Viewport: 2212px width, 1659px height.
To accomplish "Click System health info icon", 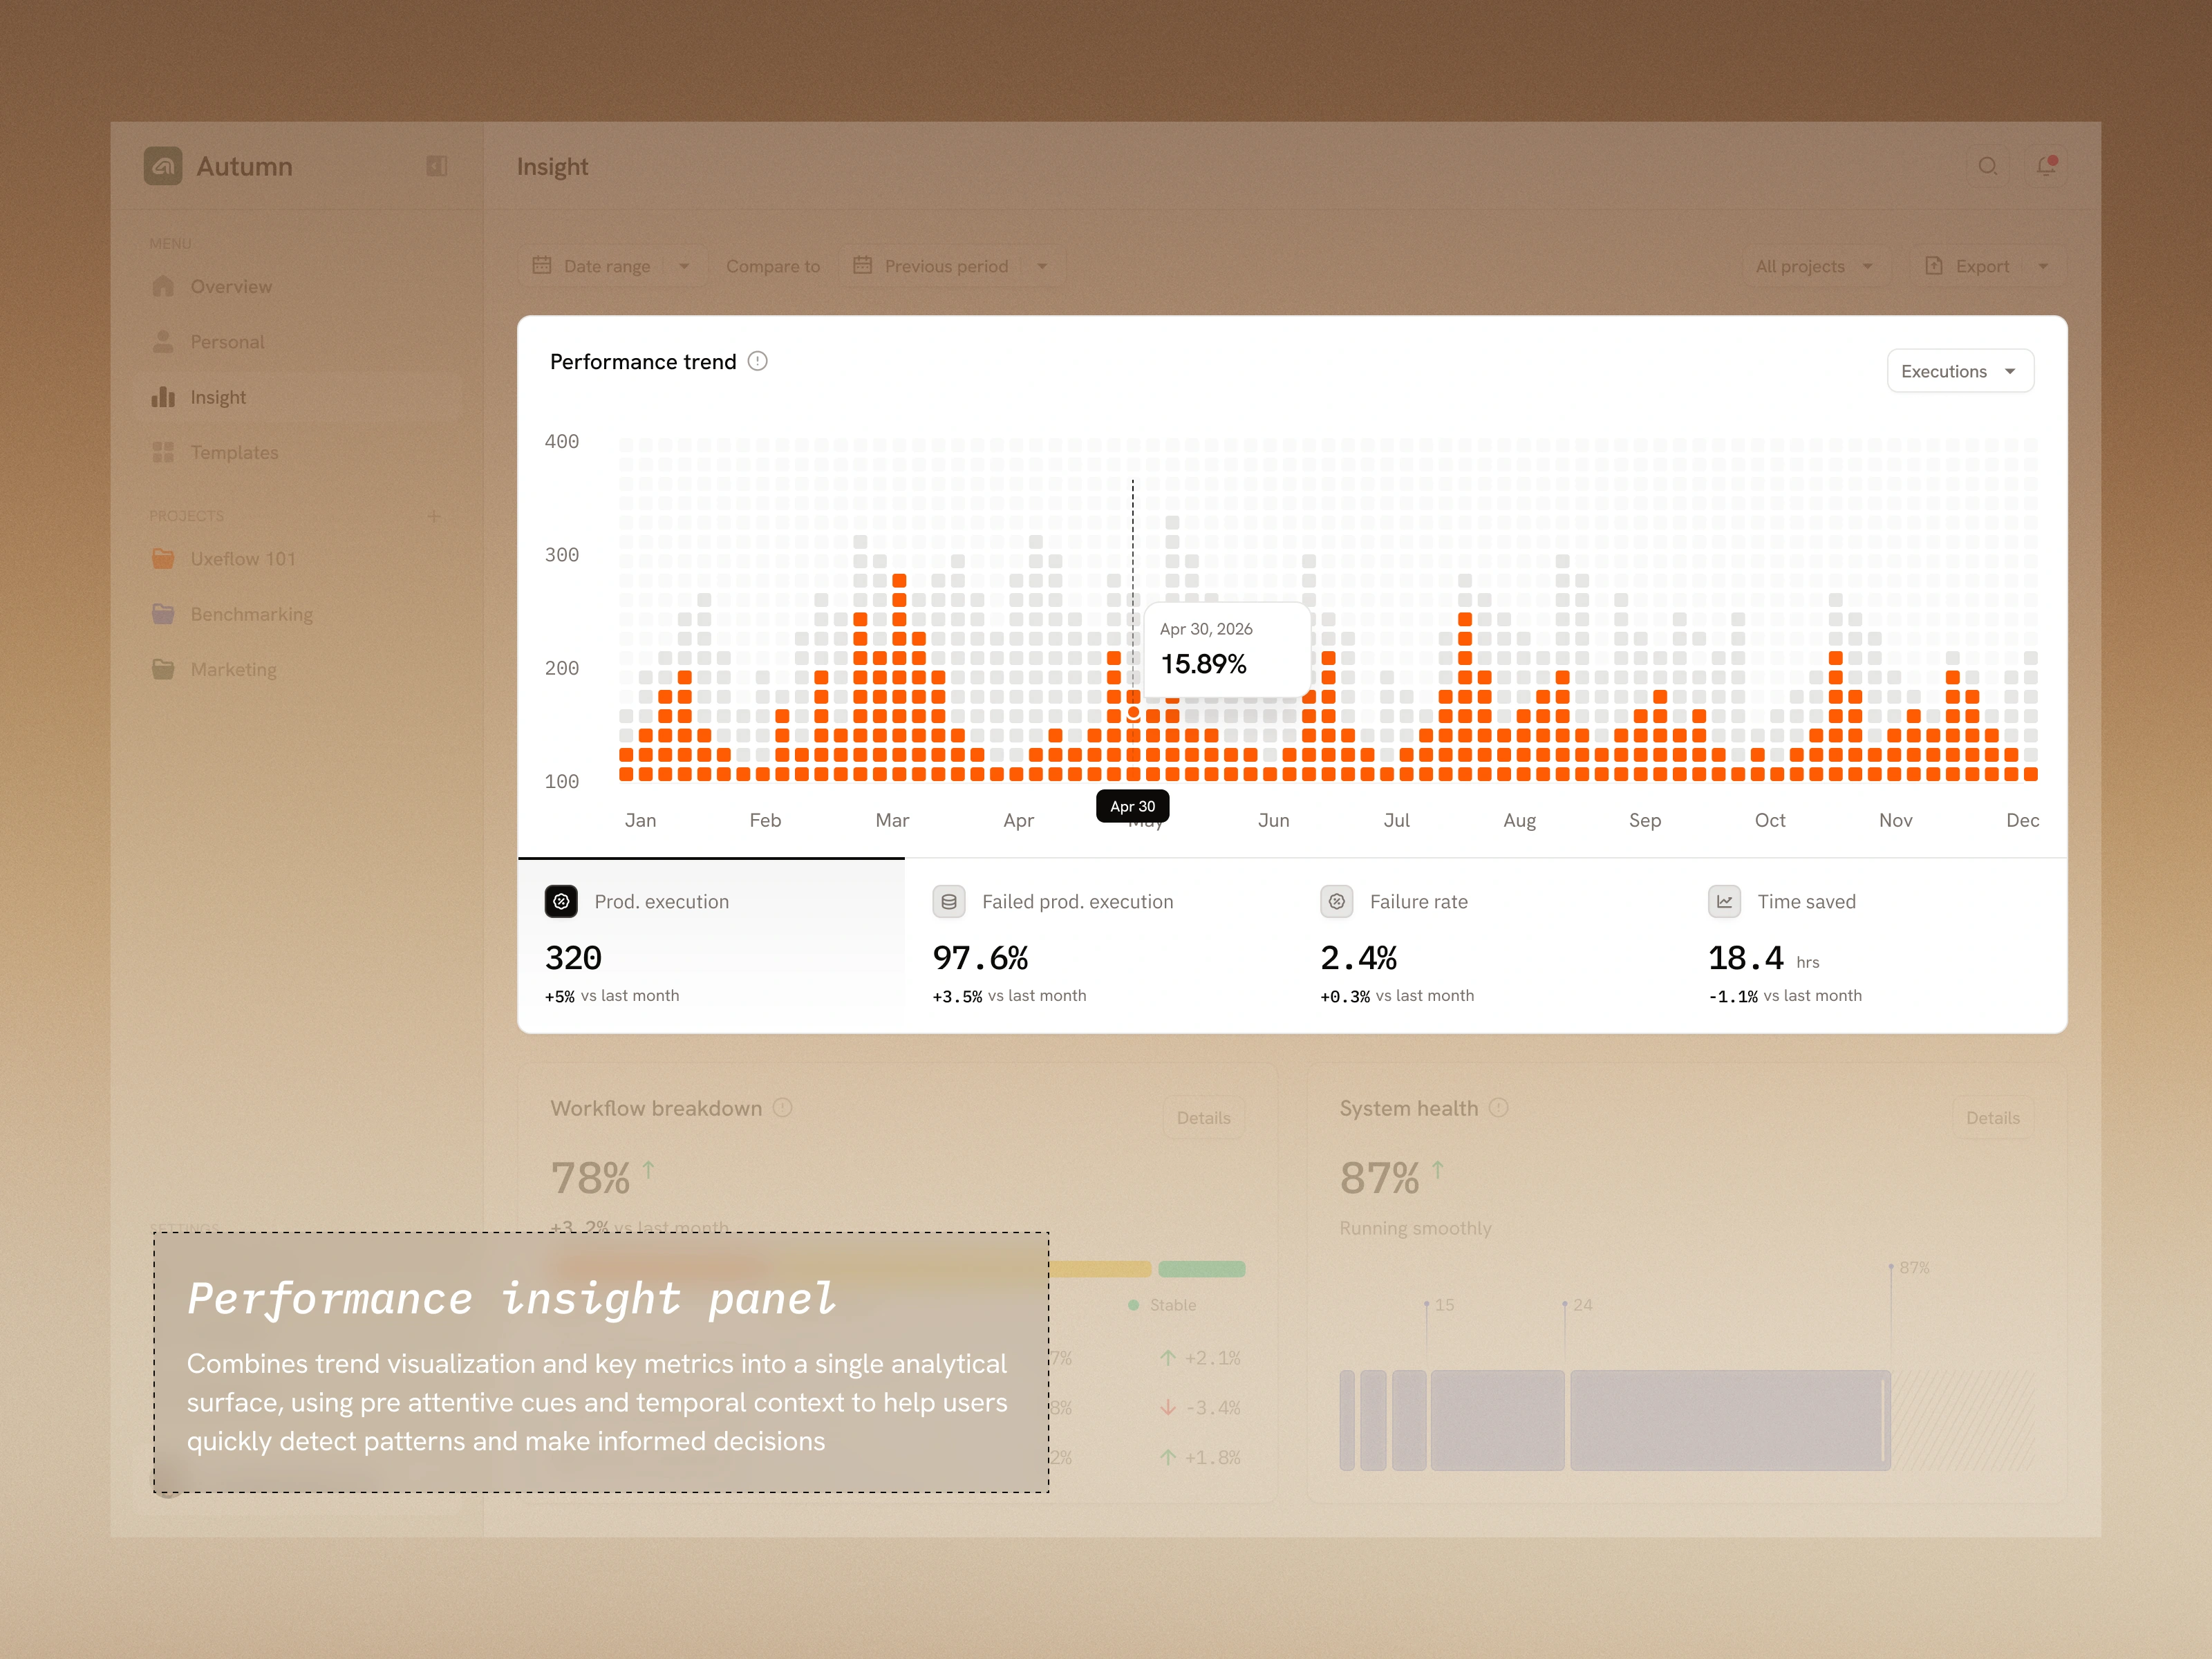I will point(1498,1108).
